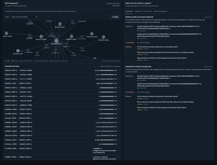The height and width of the screenshot is (165, 217).
Task: Select the hexagon node above the 40.1126 APE transaction
Action: 92,34
